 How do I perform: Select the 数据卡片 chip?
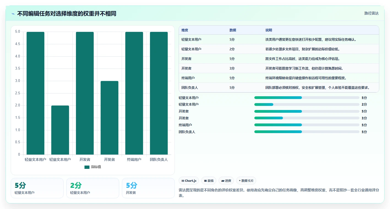point(246,181)
